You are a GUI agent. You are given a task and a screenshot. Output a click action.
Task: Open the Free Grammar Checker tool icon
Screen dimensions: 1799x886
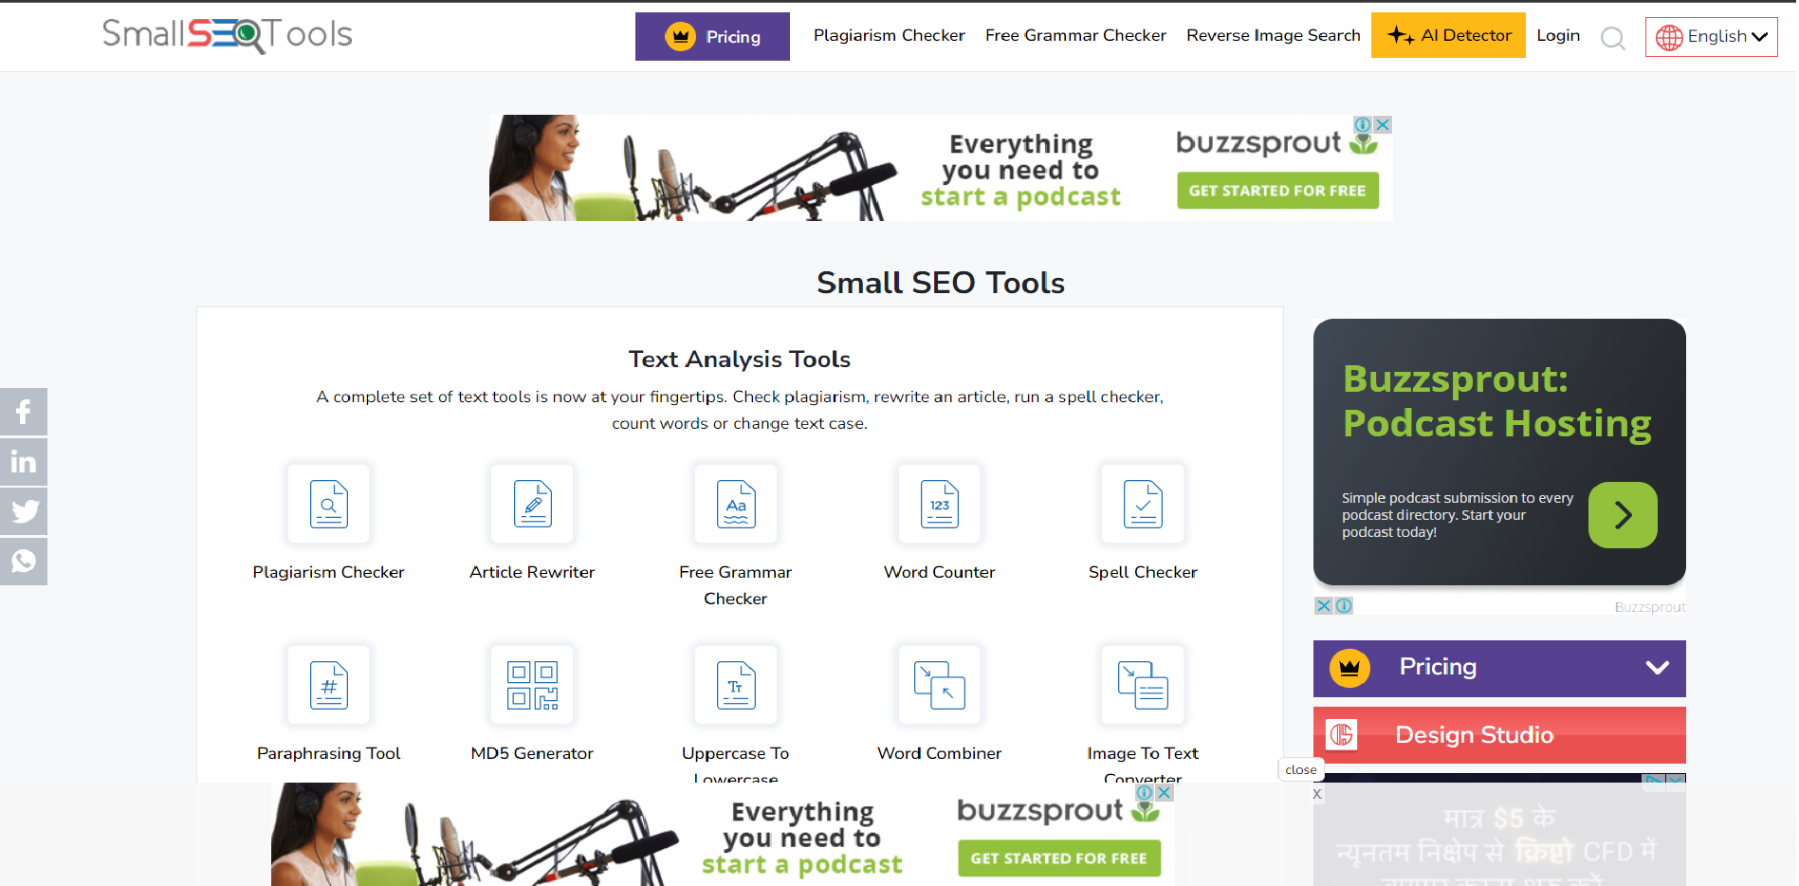click(736, 504)
